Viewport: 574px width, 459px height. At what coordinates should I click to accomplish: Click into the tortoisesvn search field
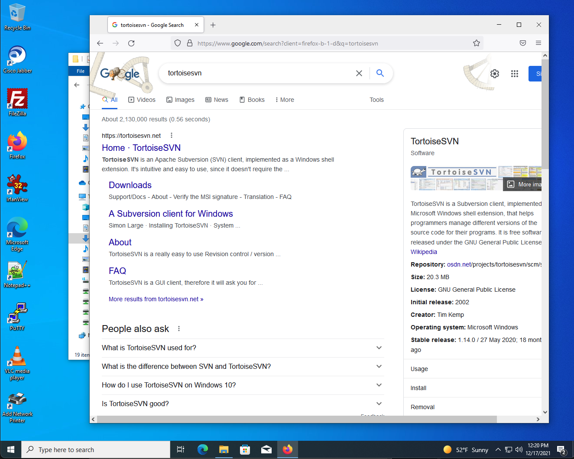258,73
